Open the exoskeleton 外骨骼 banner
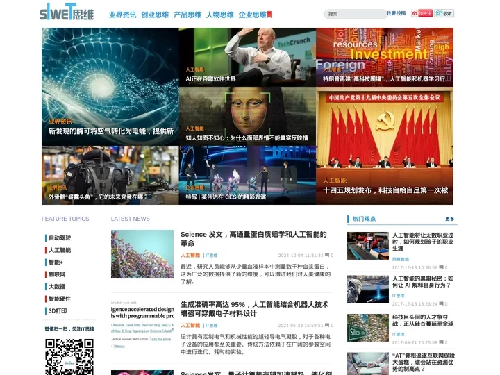500x375 pixels. 110,176
